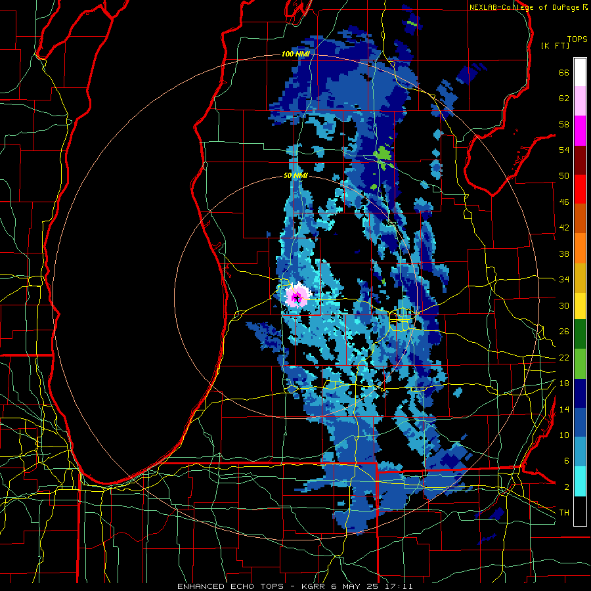591x591 pixels.
Task: Click the dark orange 46 kft legend swatch
Action: [580, 218]
